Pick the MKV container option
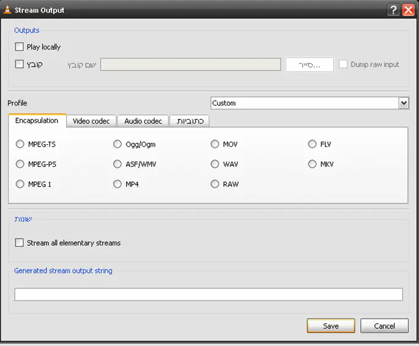This screenshot has height=346, width=419. (x=313, y=164)
